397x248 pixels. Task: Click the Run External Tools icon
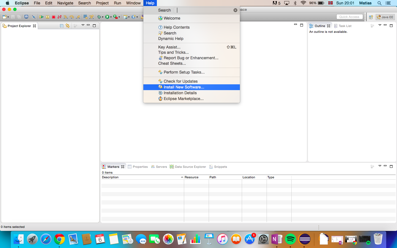(116, 17)
